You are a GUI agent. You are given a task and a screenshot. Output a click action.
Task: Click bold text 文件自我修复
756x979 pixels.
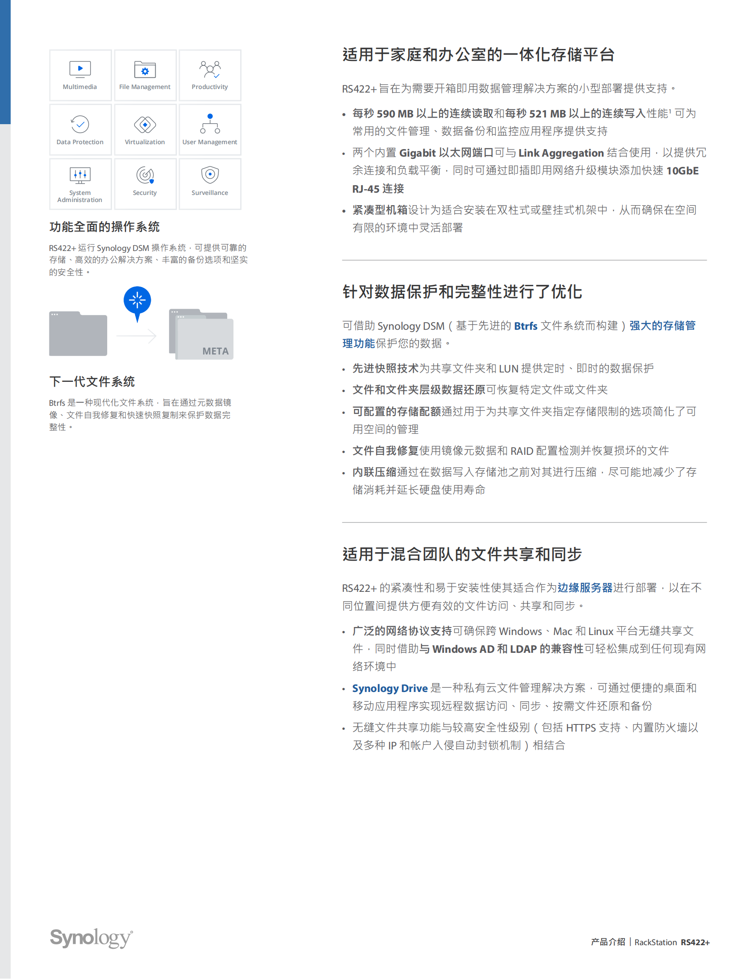385,451
